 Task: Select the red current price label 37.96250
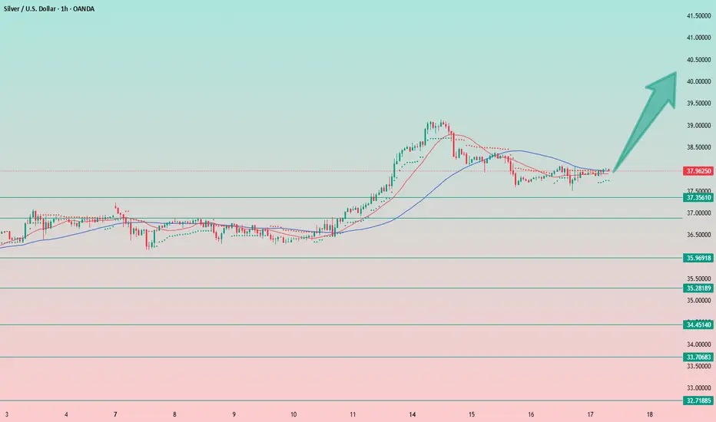(698, 171)
